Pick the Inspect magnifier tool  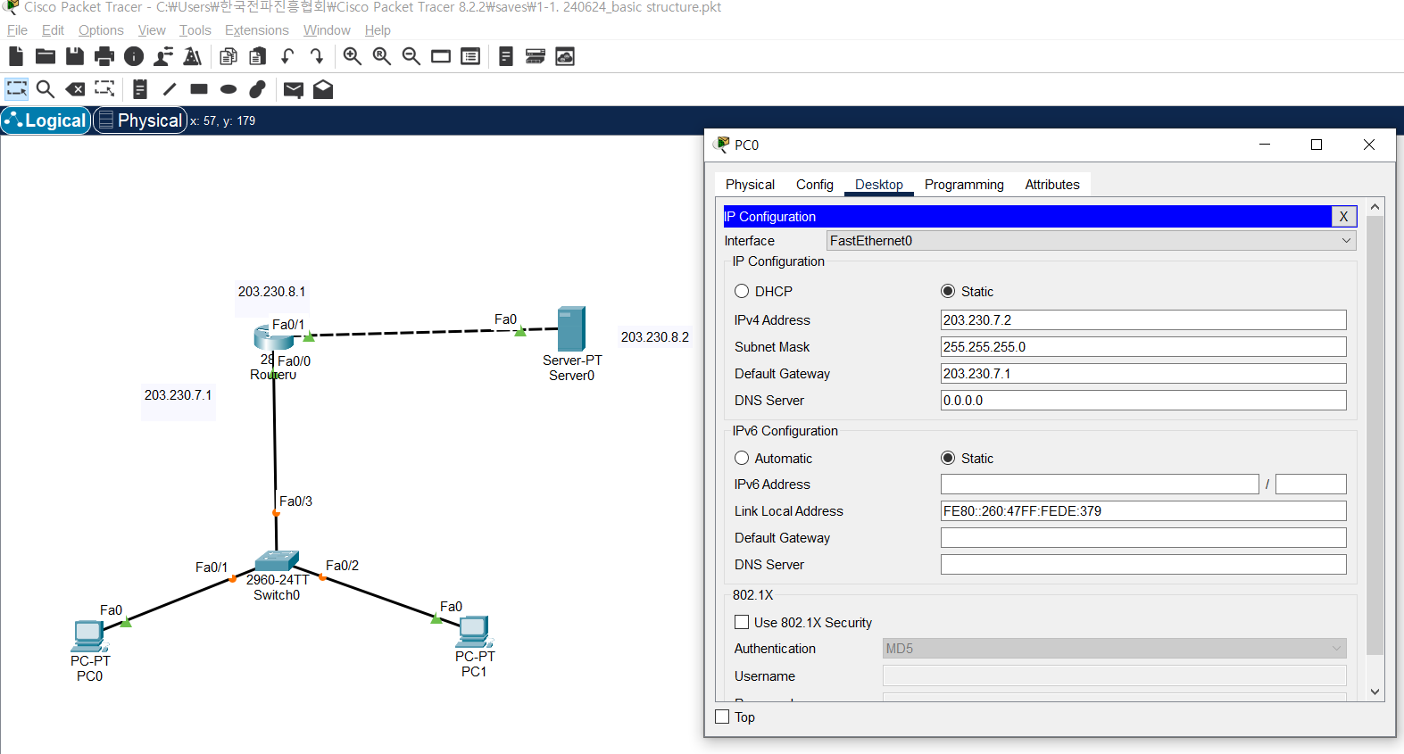tap(46, 89)
